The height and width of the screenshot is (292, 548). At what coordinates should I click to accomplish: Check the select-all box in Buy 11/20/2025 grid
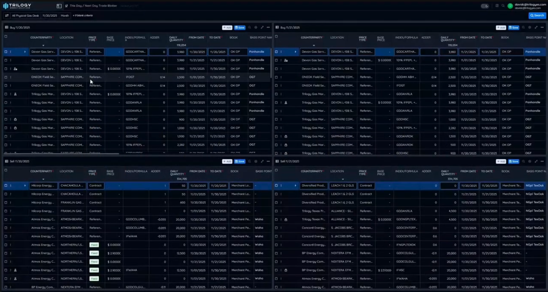tap(6, 37)
